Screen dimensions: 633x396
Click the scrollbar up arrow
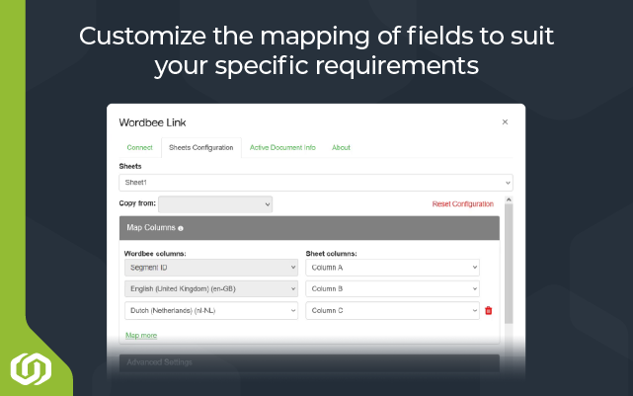click(509, 199)
